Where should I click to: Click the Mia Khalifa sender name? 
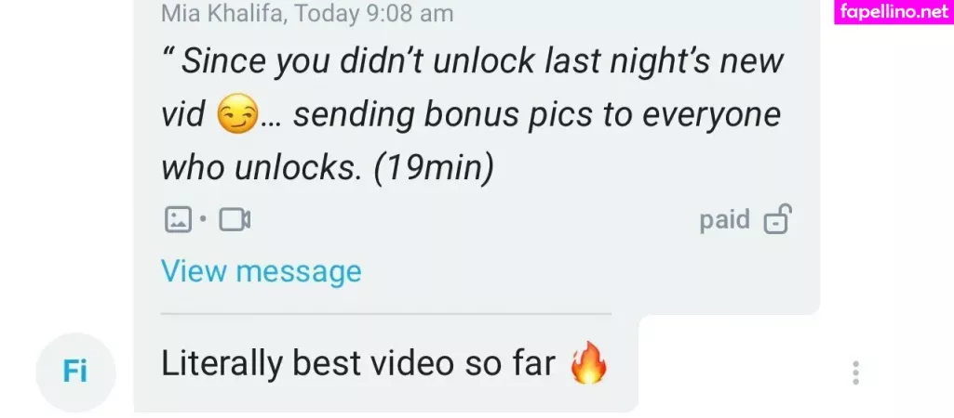[222, 13]
